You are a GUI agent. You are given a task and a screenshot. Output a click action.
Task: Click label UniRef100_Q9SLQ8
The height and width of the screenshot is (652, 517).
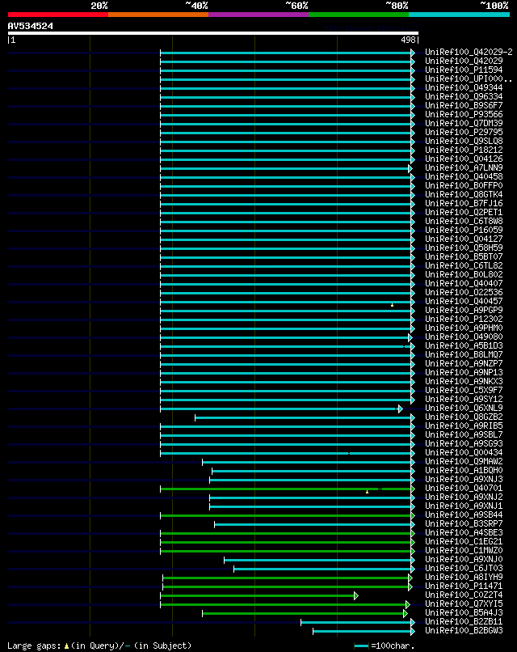(x=464, y=141)
